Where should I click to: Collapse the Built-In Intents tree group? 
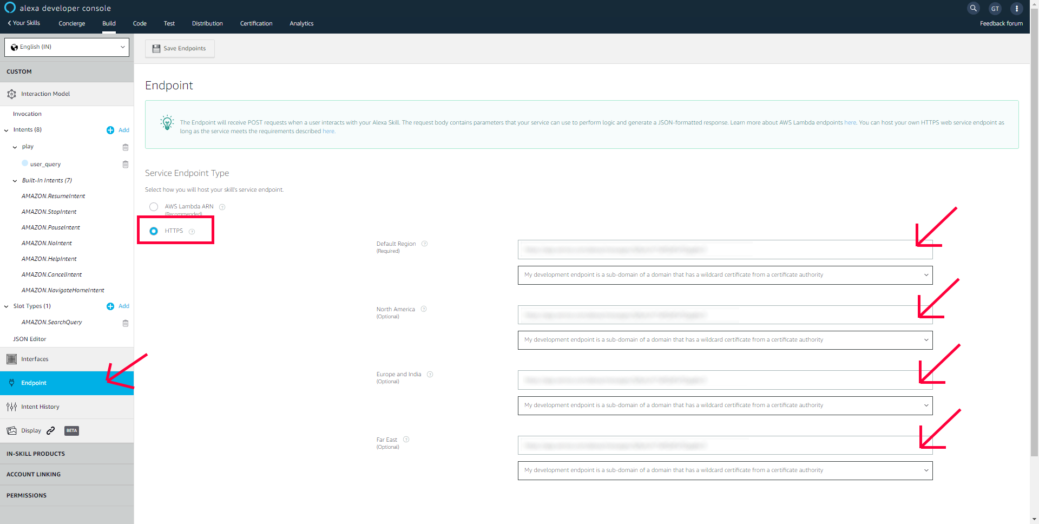(15, 181)
